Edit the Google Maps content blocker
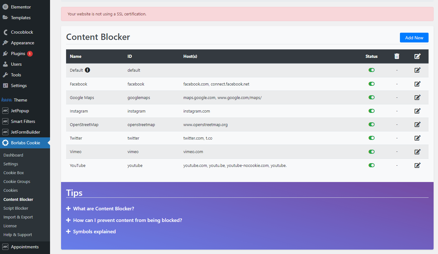 (x=418, y=97)
